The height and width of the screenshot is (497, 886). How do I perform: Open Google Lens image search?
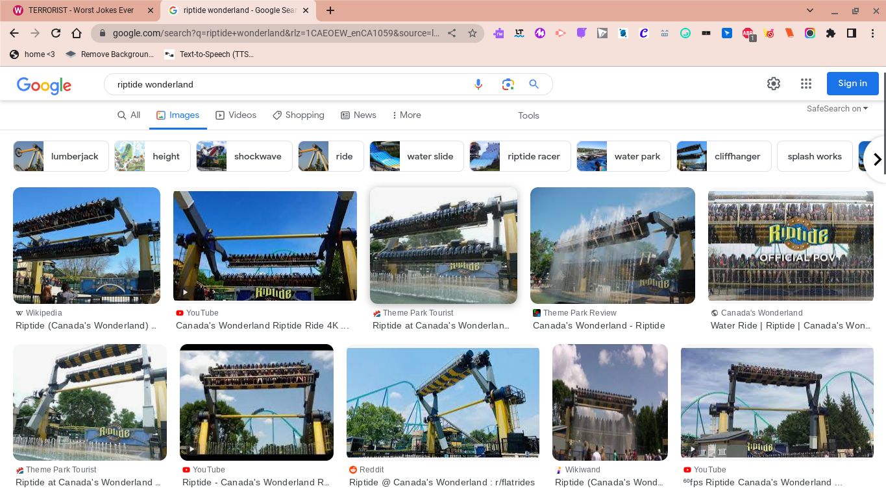click(x=508, y=84)
